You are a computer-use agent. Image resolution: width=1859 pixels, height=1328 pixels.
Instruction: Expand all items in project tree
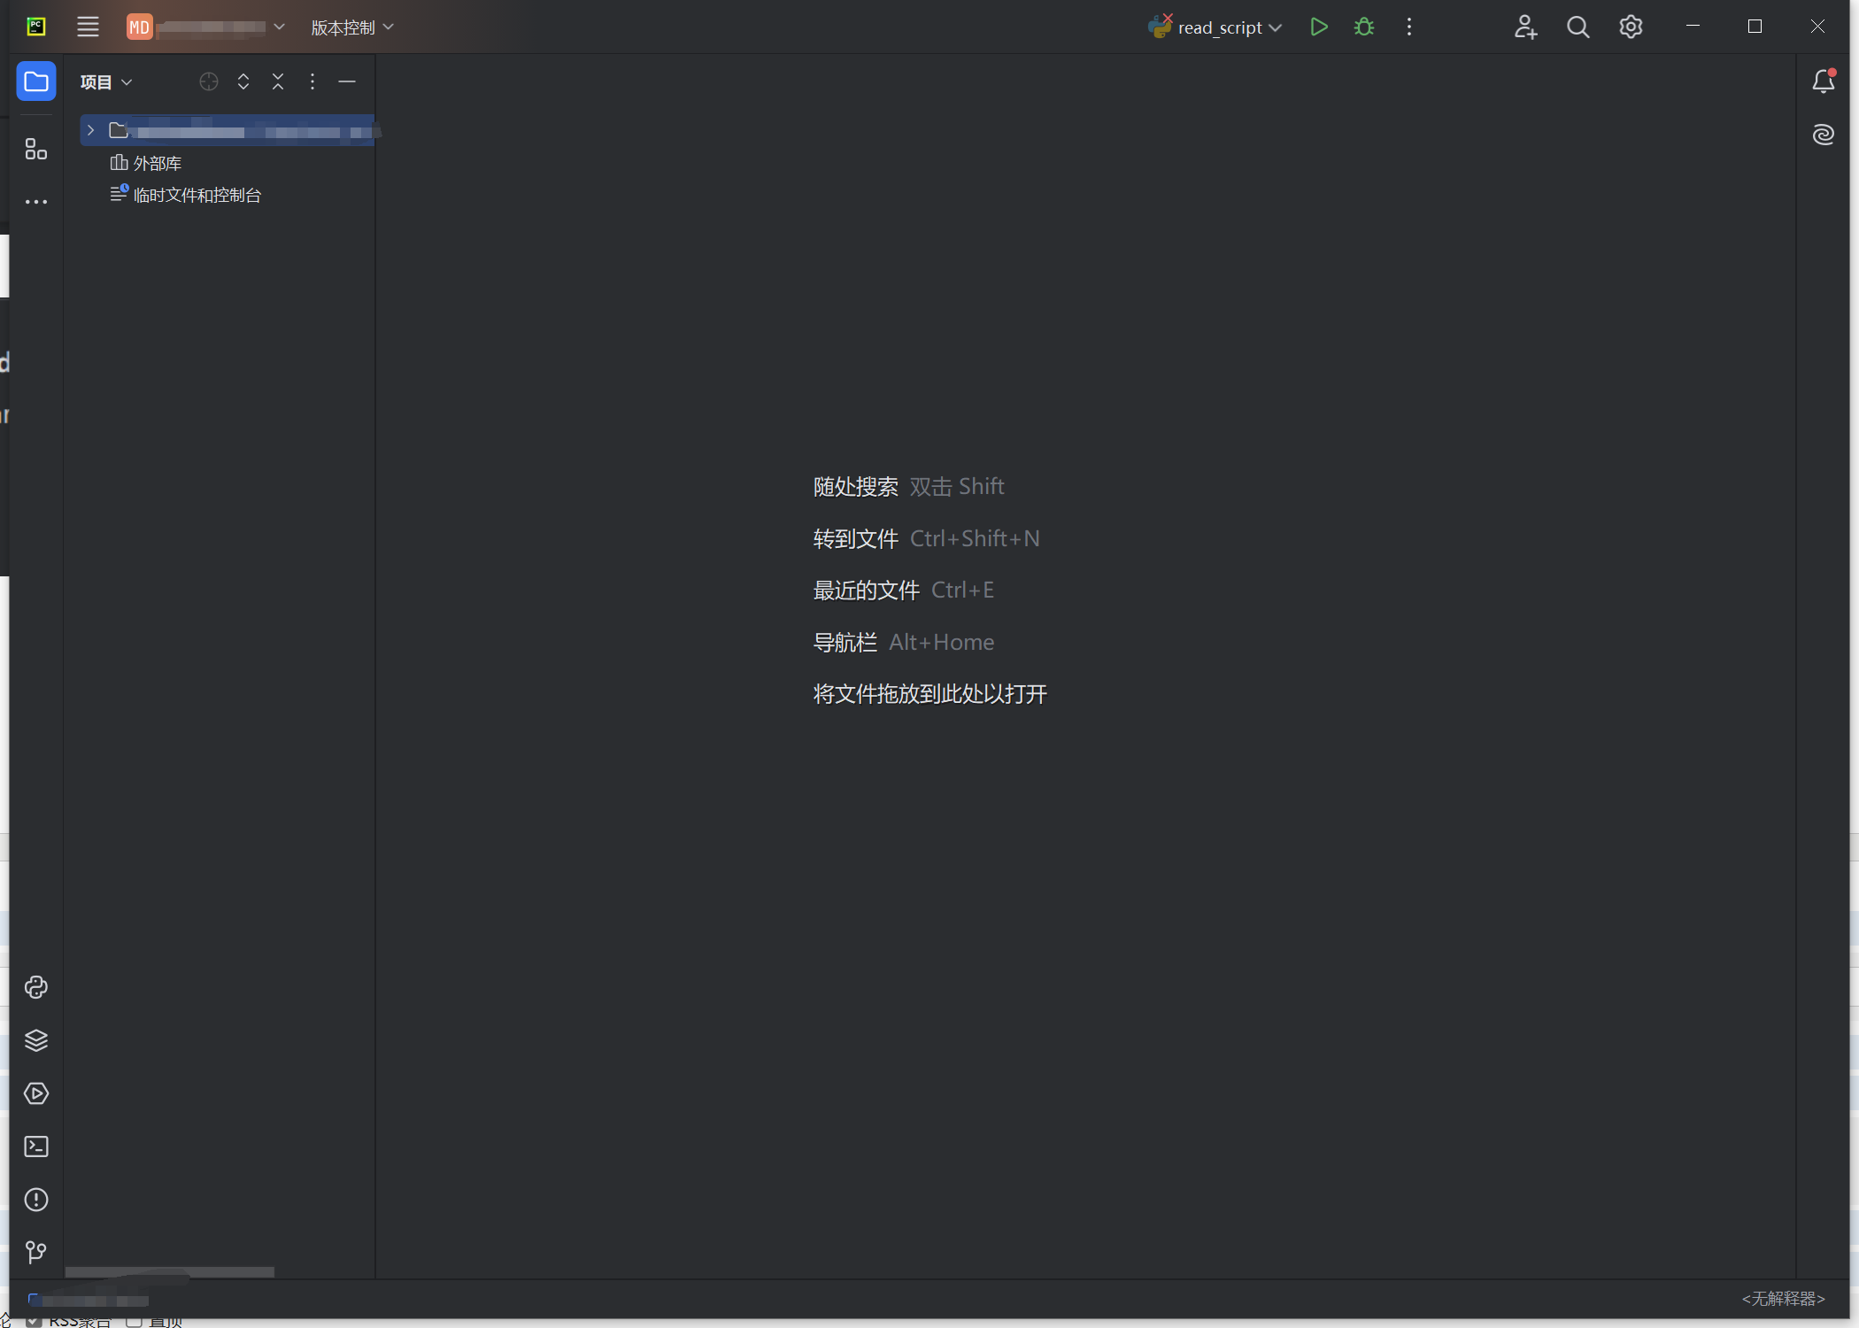243,81
